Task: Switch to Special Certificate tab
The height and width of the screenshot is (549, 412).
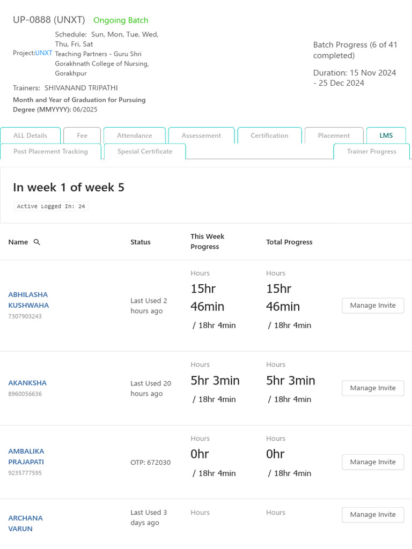Action: tap(145, 152)
